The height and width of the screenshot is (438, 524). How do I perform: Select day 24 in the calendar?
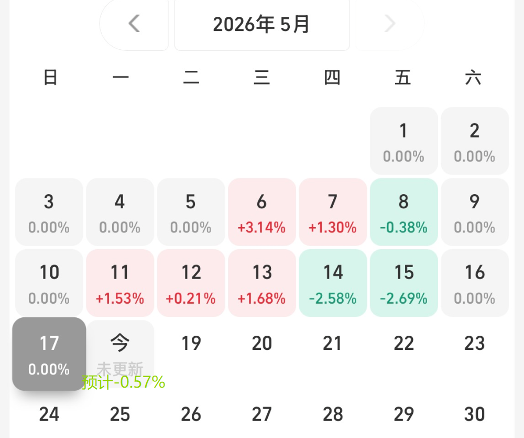[x=49, y=414]
